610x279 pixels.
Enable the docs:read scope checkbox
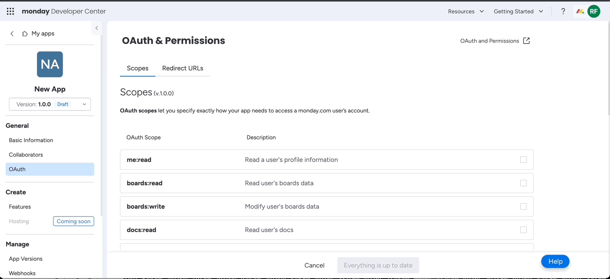click(524, 230)
